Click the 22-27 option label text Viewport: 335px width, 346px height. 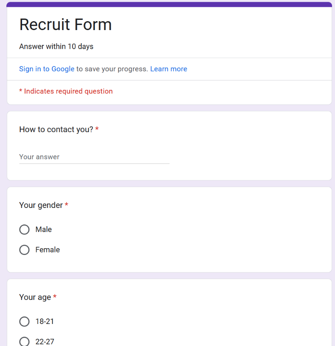pos(45,341)
